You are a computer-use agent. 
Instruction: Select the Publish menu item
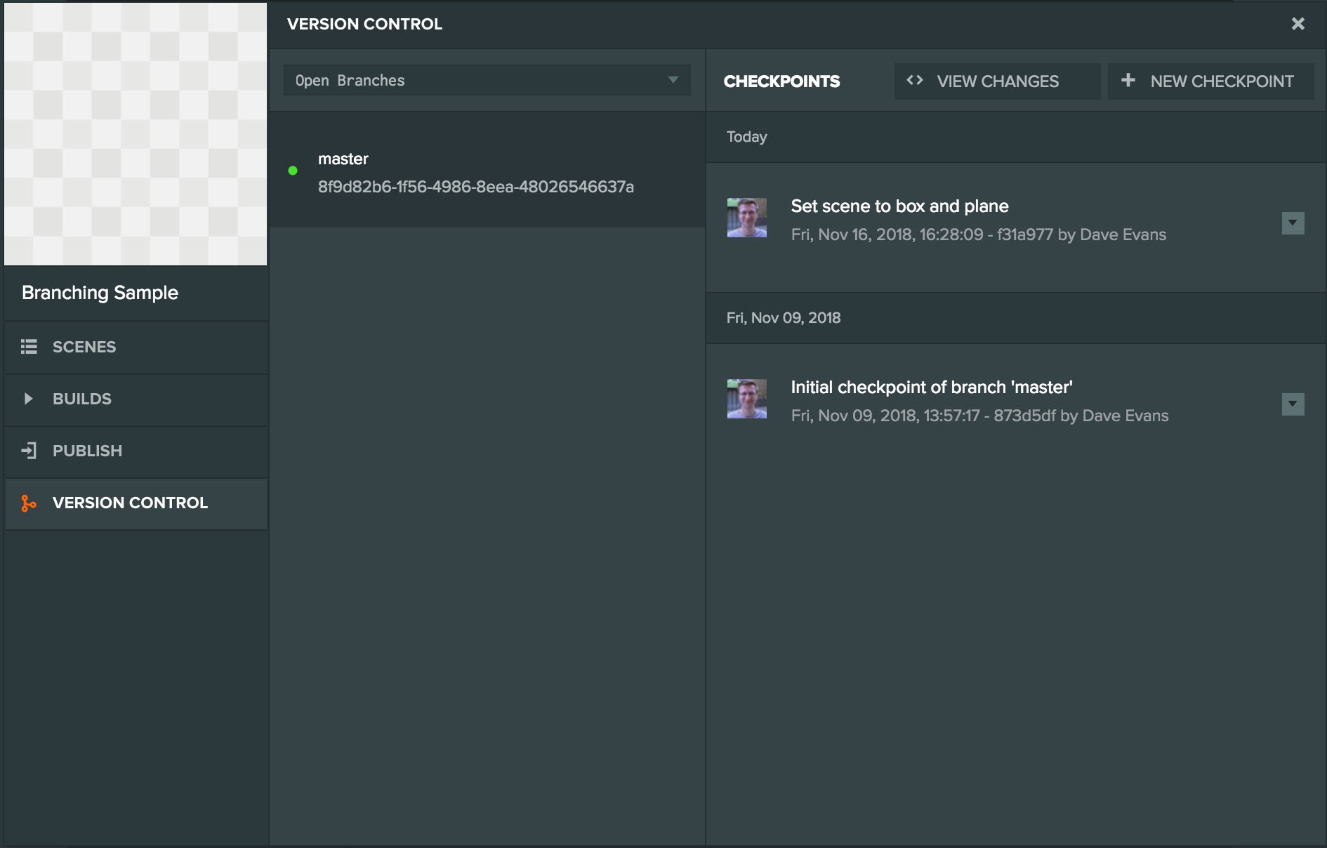click(136, 451)
